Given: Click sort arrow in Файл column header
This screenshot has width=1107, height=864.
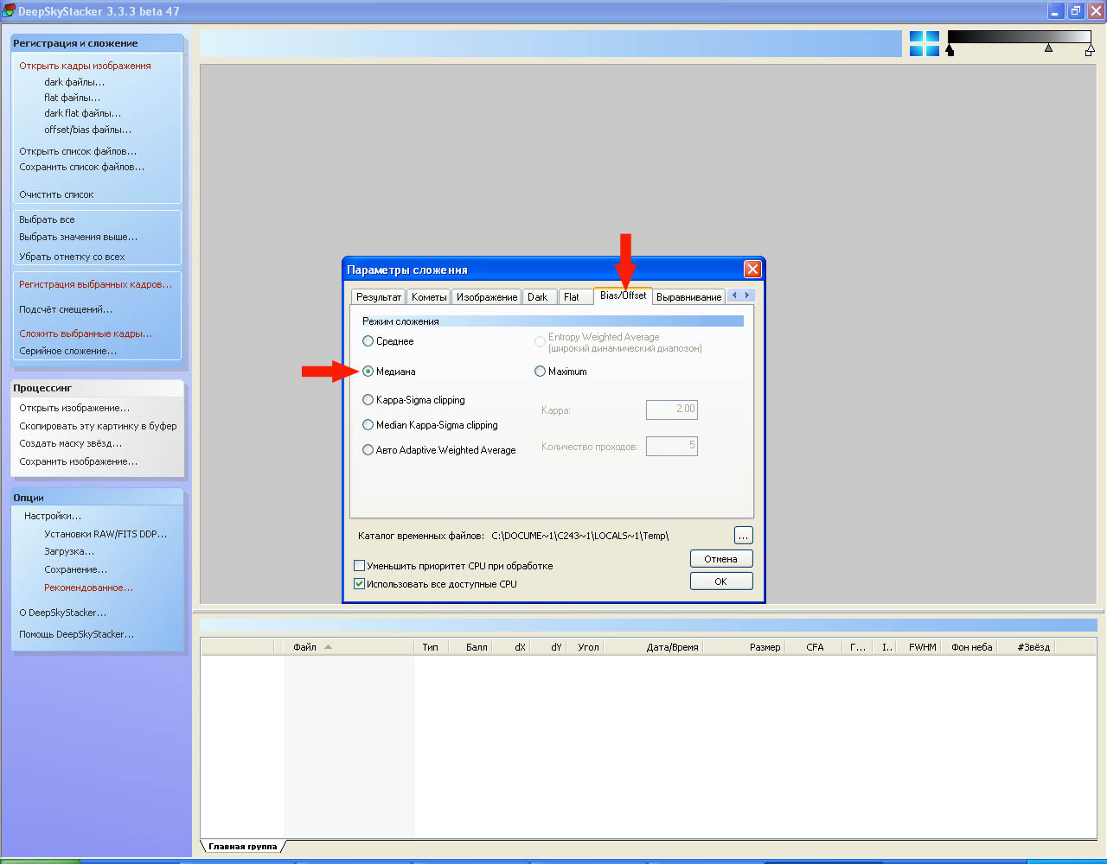Looking at the screenshot, I should coord(328,647).
